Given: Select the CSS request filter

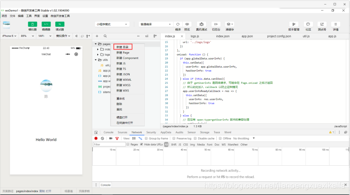Looking at the screenshot, I should pos(185,144).
